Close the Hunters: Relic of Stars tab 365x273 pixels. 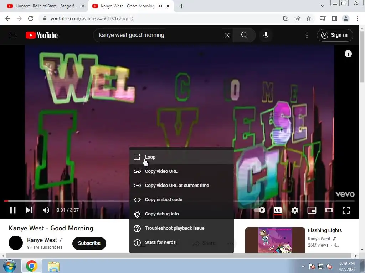83,6
